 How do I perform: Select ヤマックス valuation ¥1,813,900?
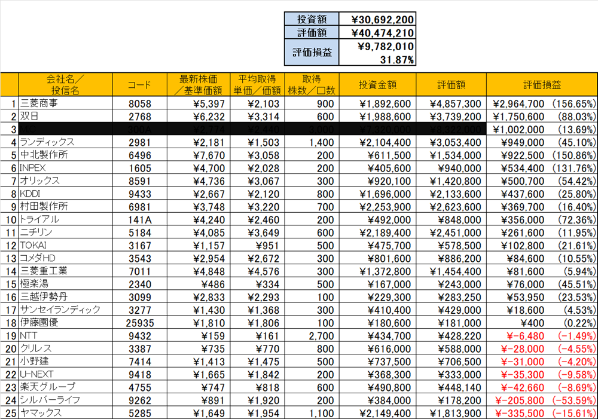(x=455, y=413)
